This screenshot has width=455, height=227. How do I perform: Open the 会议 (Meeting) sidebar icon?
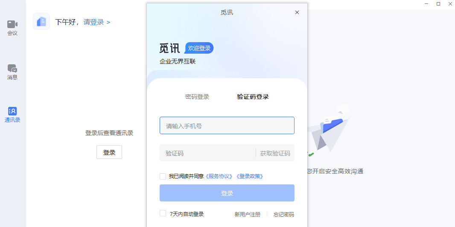click(x=12, y=27)
